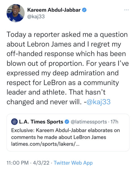Click the word 'Exclusive:' in the quoted card

23,130
